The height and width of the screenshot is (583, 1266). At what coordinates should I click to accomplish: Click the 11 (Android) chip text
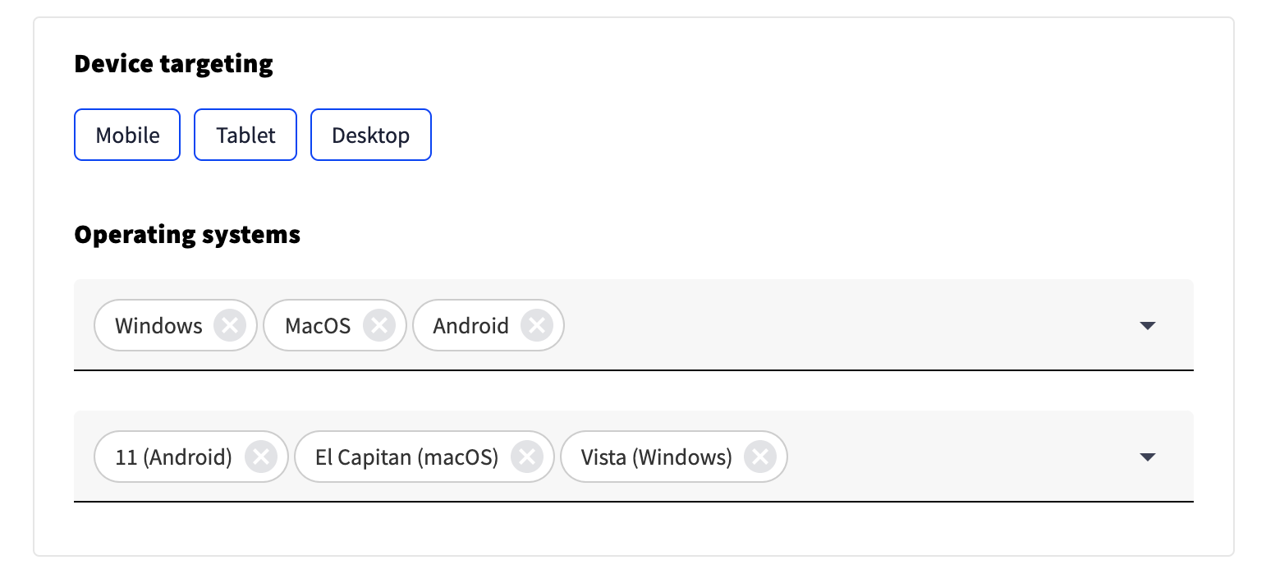(x=173, y=457)
